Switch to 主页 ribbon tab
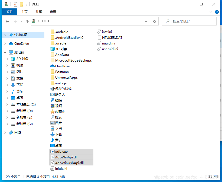 24,12
